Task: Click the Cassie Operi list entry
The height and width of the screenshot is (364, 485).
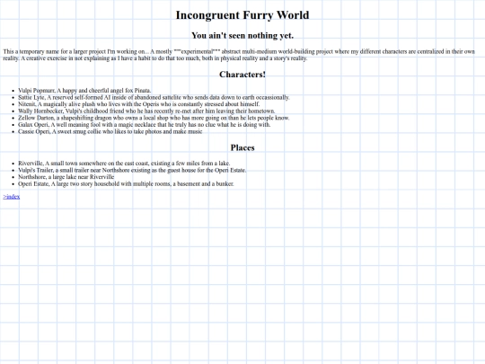Action: point(110,131)
